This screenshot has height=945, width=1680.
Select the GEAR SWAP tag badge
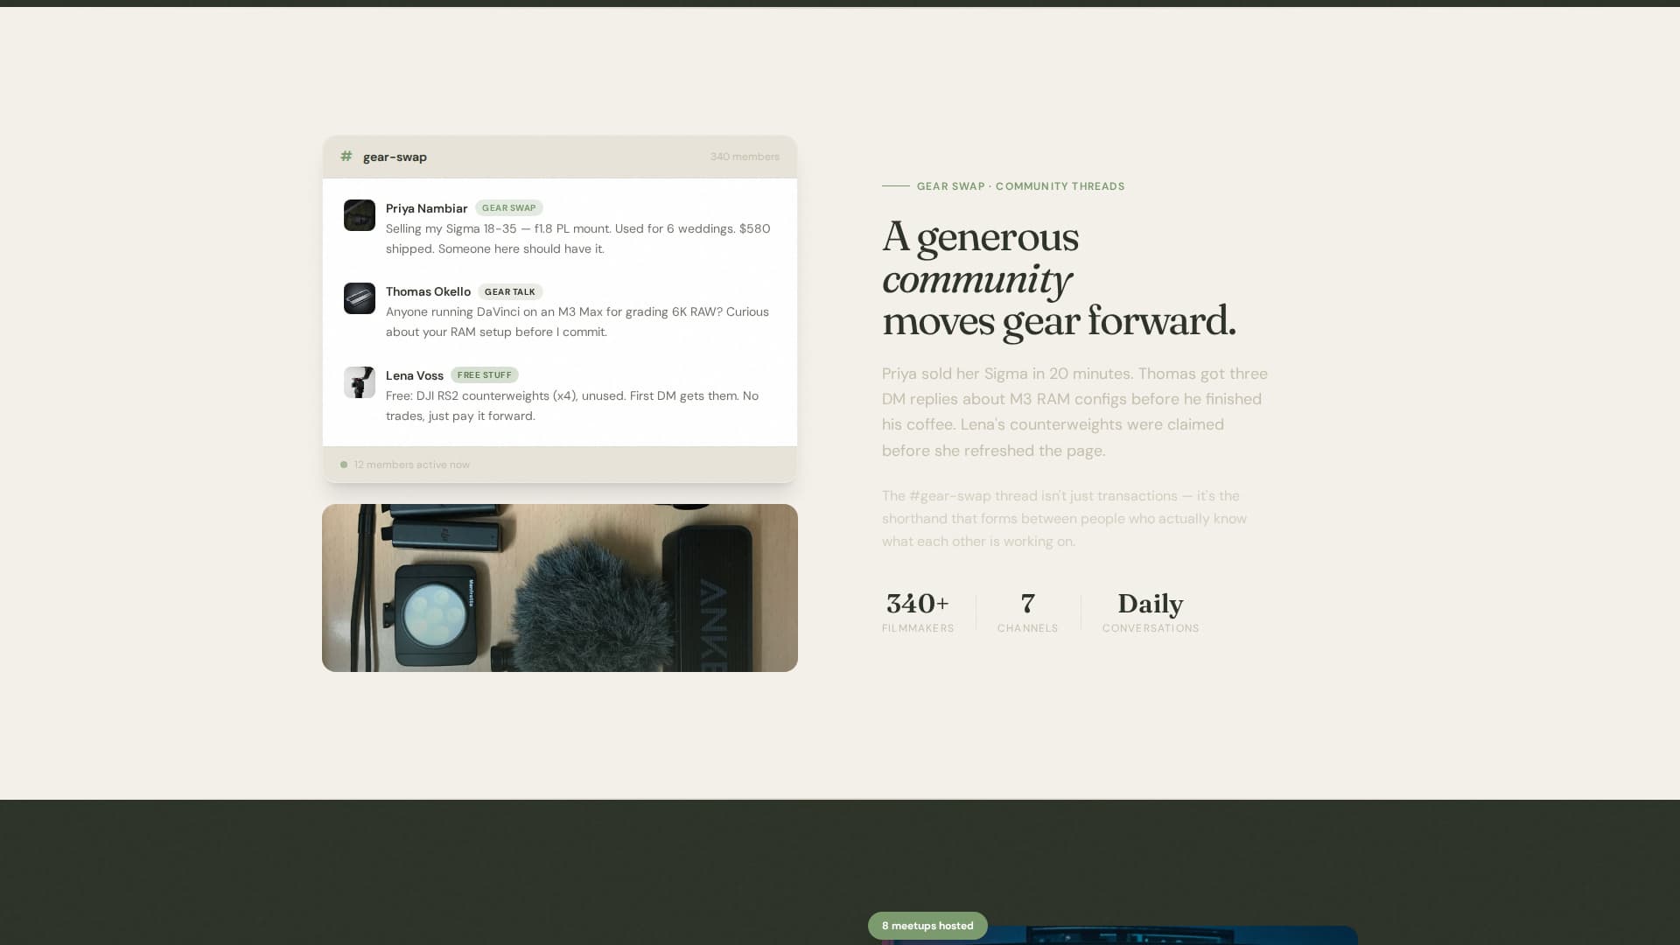[x=510, y=208]
